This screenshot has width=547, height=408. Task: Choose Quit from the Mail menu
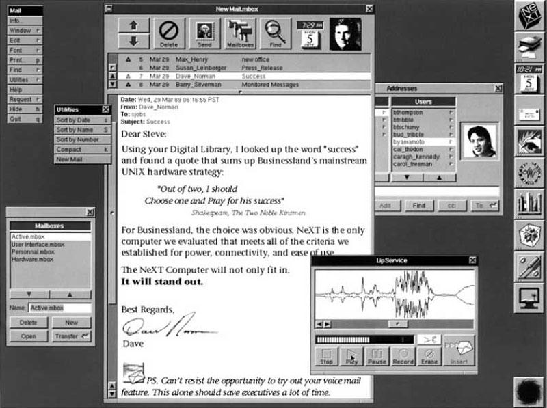pos(25,119)
